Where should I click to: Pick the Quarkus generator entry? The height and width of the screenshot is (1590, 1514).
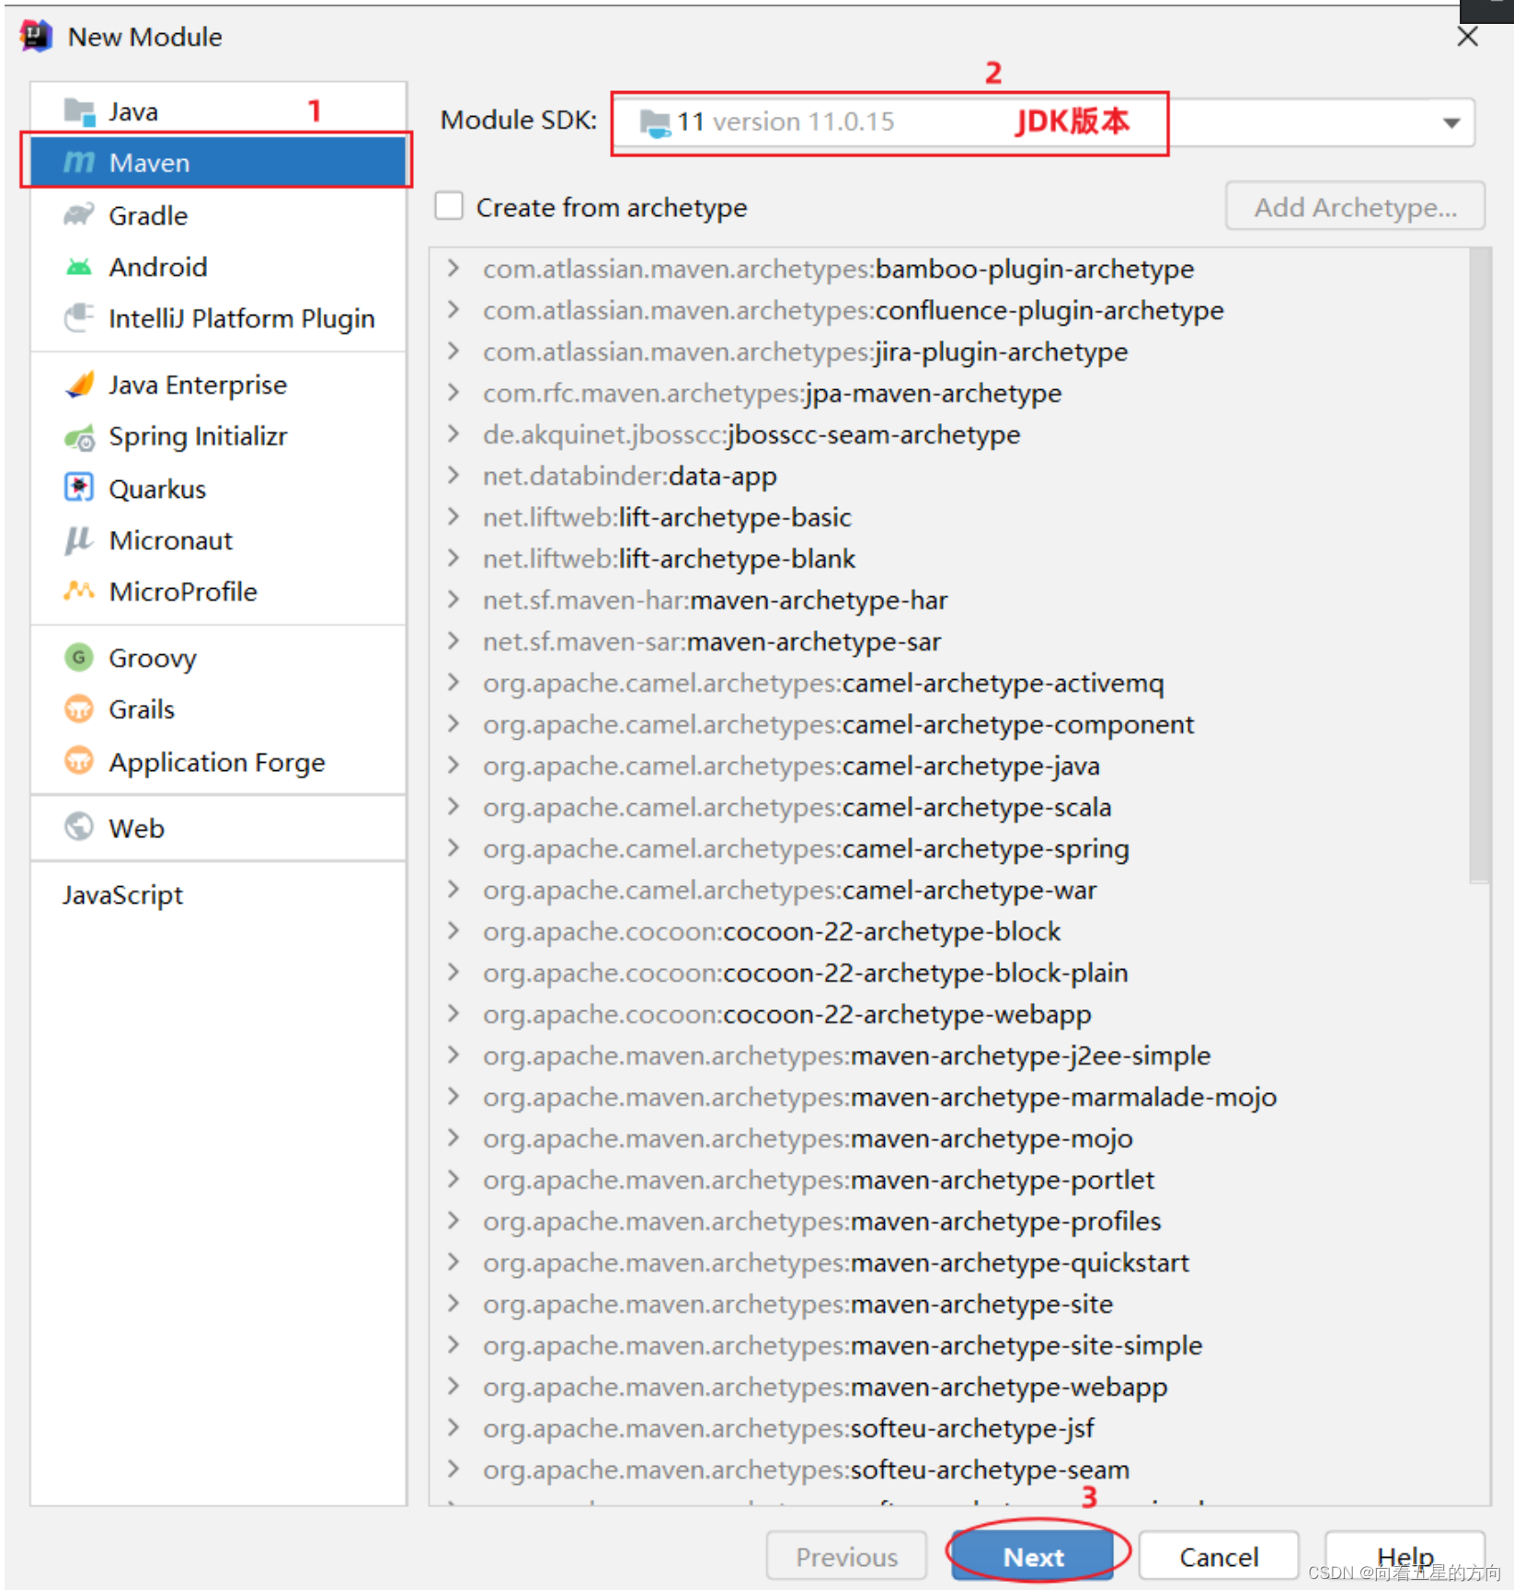point(218,489)
